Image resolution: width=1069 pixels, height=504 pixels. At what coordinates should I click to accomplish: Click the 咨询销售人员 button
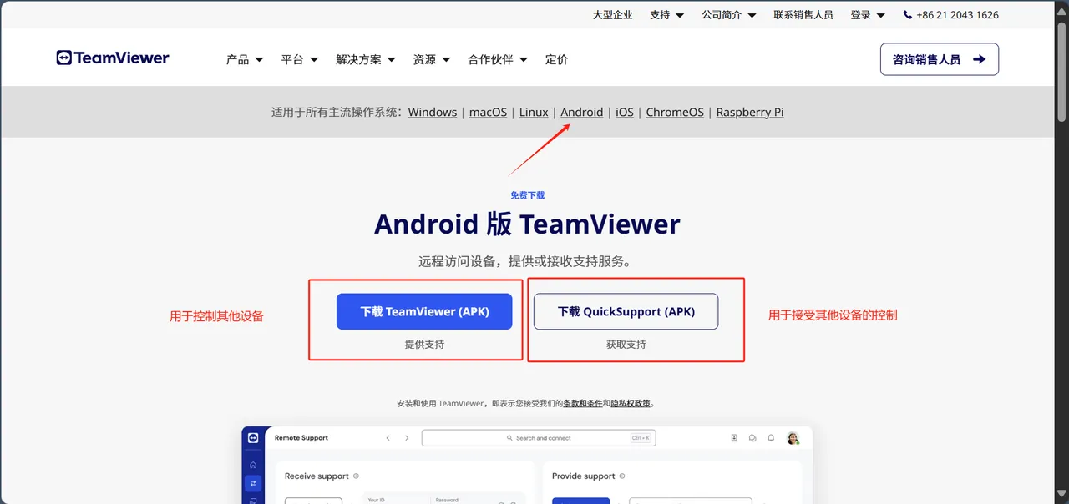940,59
